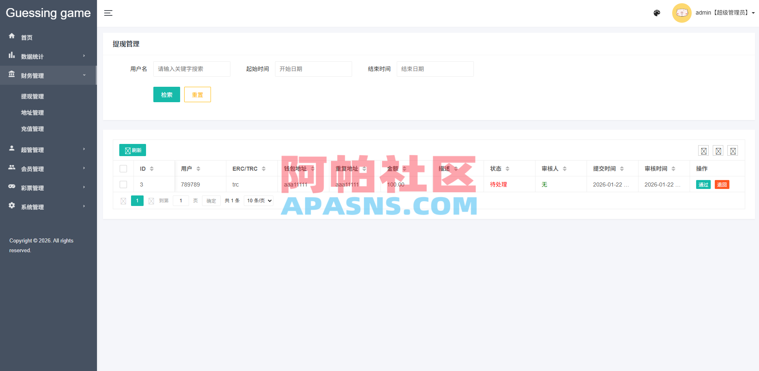Sort by the 状态 column arrows
Image resolution: width=759 pixels, height=371 pixels.
(x=507, y=169)
